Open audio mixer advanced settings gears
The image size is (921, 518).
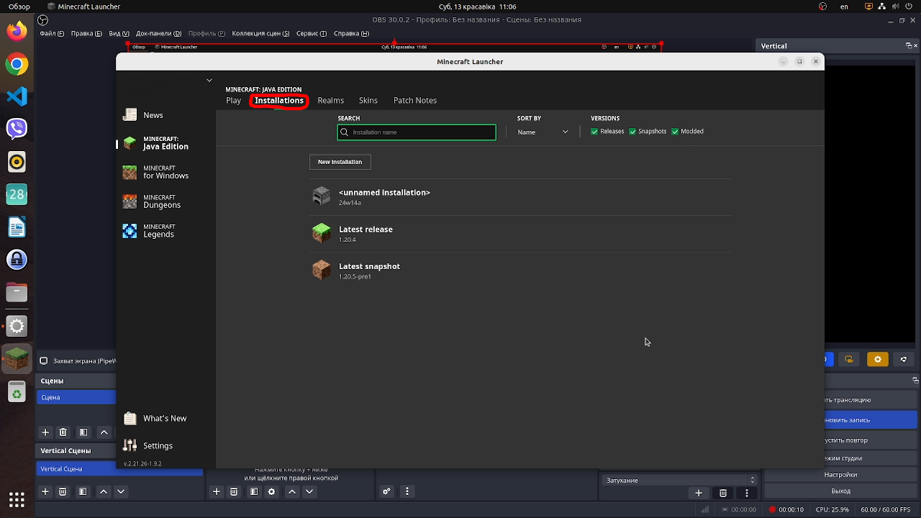point(386,492)
